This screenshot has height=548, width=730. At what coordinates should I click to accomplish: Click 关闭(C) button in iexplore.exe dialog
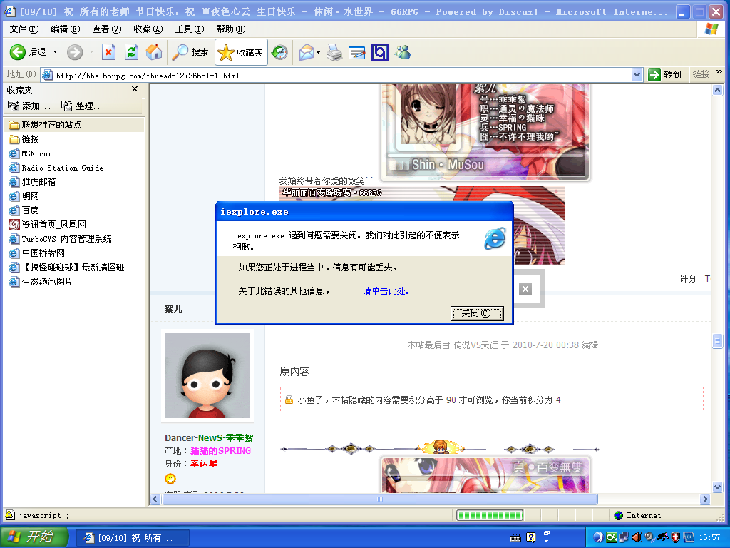(x=477, y=313)
